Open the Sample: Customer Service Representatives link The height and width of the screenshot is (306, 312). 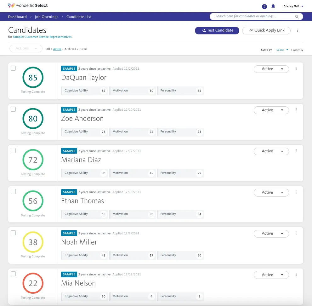(42, 37)
